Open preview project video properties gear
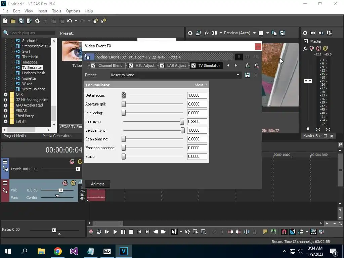 pos(190,33)
